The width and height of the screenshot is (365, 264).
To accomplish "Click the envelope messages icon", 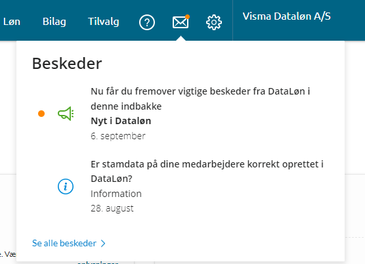I will coord(181,22).
